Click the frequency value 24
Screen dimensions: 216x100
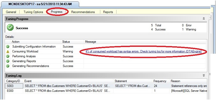tap(156, 86)
